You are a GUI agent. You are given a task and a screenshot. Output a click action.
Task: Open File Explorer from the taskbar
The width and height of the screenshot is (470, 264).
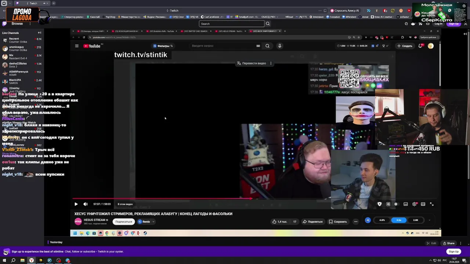[x=22, y=260]
